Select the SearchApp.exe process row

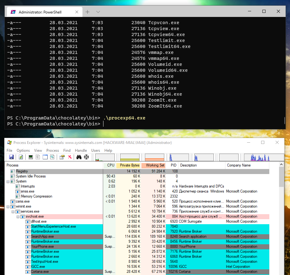42,236
